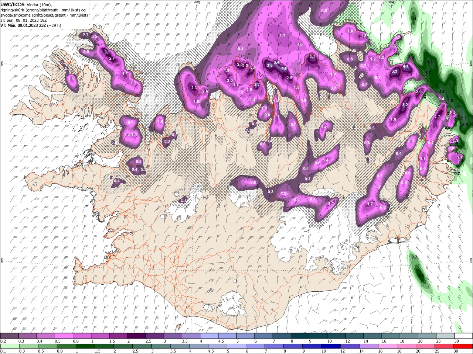Select the white swatch after 30, upper scale

click(463, 336)
